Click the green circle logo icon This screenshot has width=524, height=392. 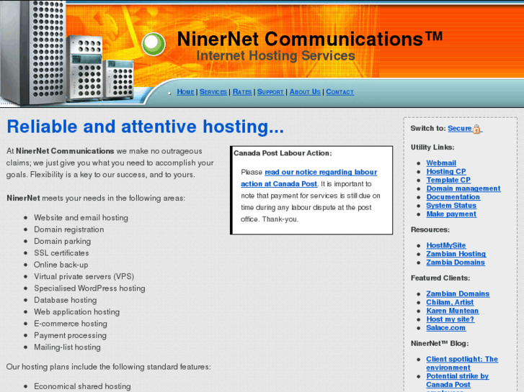(x=154, y=44)
